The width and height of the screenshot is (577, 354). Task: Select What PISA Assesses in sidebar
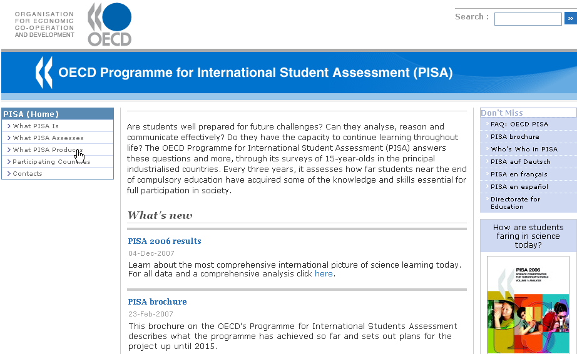[48, 138]
